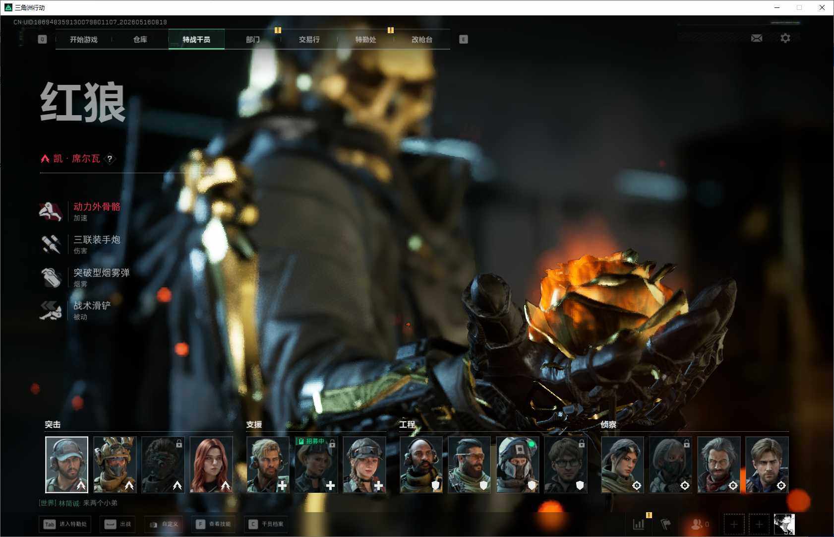834x537 pixels.
Task: Select the red-scarf bearded 侦察 operator
Action: (718, 465)
